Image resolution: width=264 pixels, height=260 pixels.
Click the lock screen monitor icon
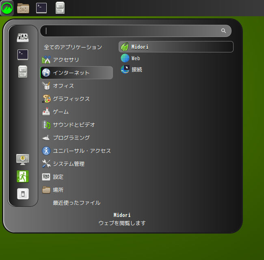tap(23, 160)
